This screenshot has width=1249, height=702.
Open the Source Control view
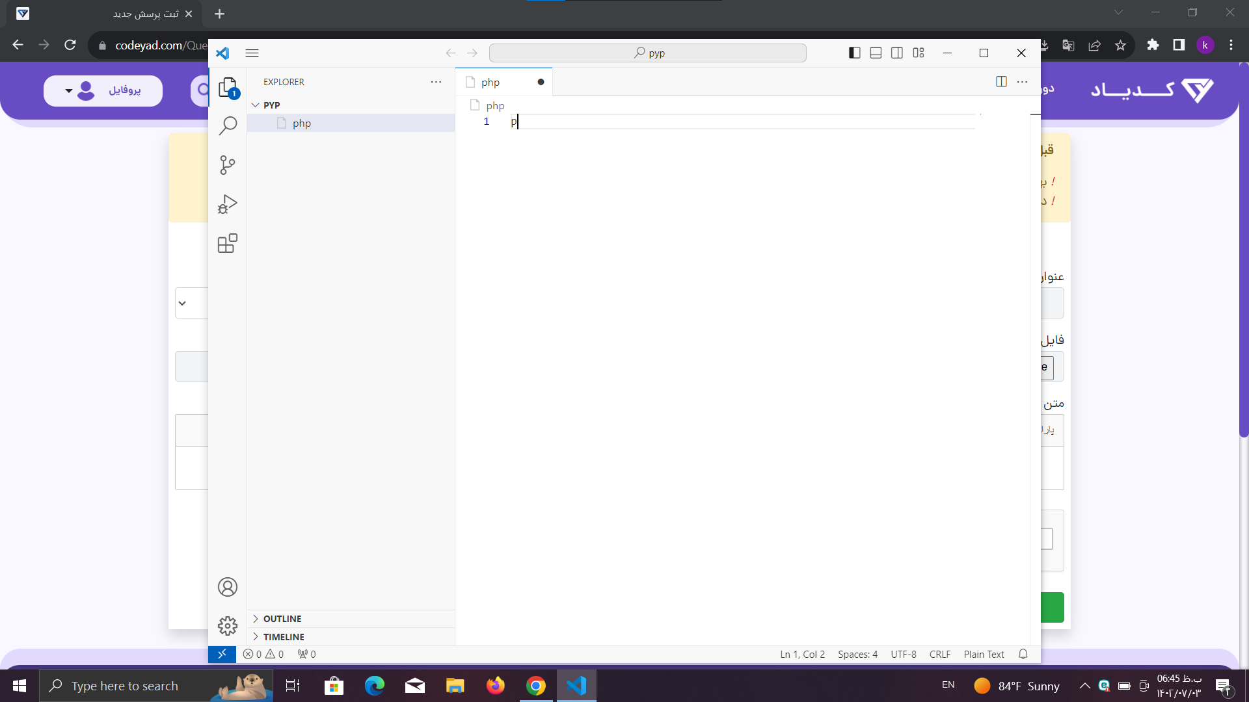click(228, 165)
